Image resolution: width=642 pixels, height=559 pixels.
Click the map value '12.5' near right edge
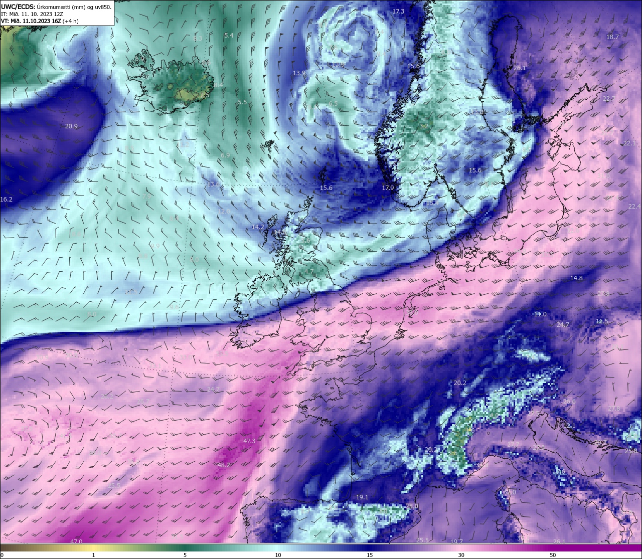point(602,321)
